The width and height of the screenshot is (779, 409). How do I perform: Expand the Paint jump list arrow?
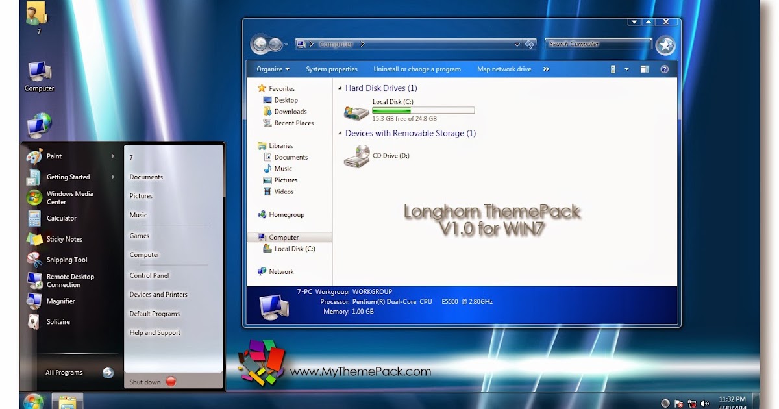pyautogui.click(x=113, y=156)
